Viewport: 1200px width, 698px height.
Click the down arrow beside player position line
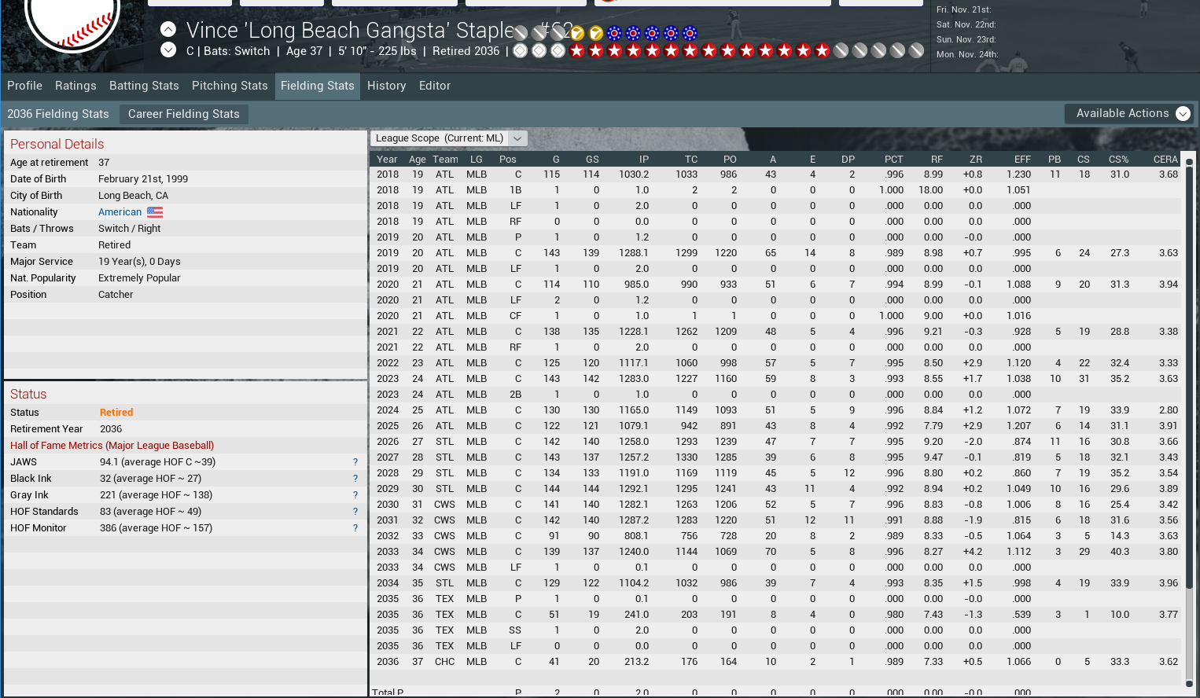pyautogui.click(x=168, y=50)
